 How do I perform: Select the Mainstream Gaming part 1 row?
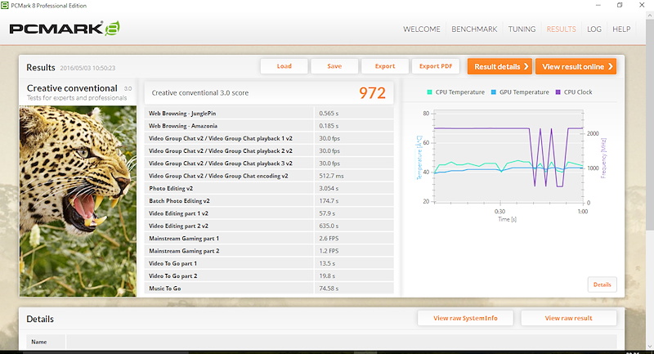pos(269,239)
